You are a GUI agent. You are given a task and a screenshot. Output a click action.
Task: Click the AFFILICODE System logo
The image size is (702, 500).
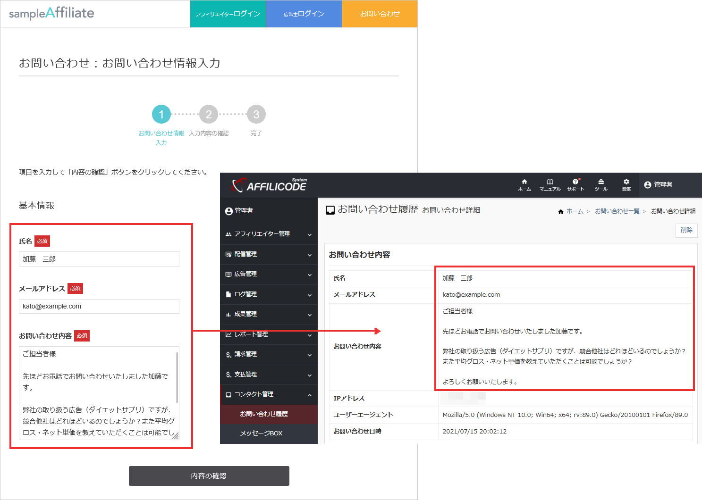269,185
